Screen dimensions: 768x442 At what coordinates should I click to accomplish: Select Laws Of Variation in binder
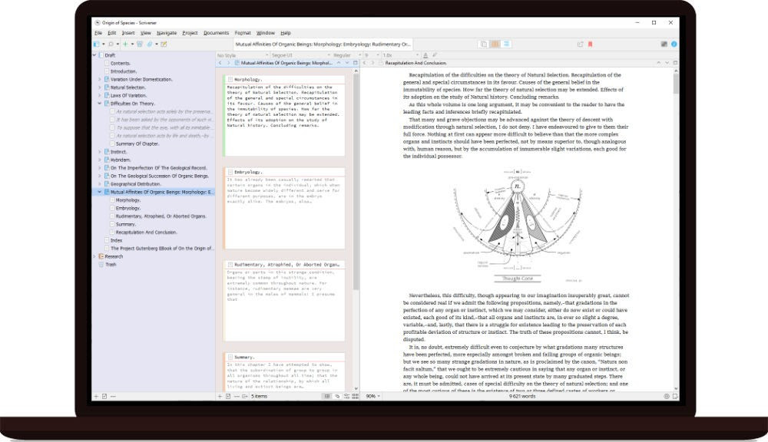point(128,95)
